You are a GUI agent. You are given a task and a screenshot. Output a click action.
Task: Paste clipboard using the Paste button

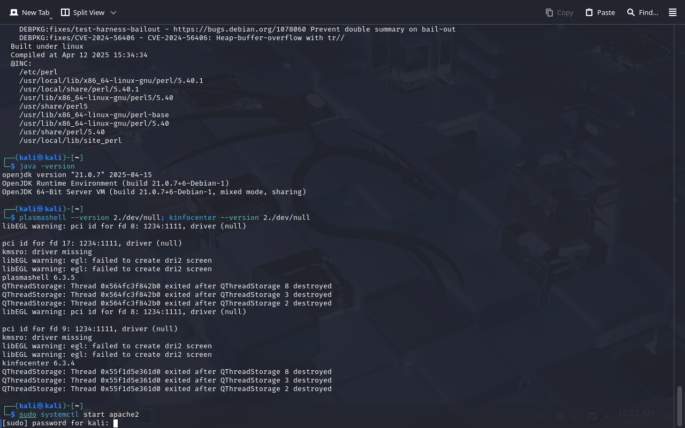click(600, 12)
